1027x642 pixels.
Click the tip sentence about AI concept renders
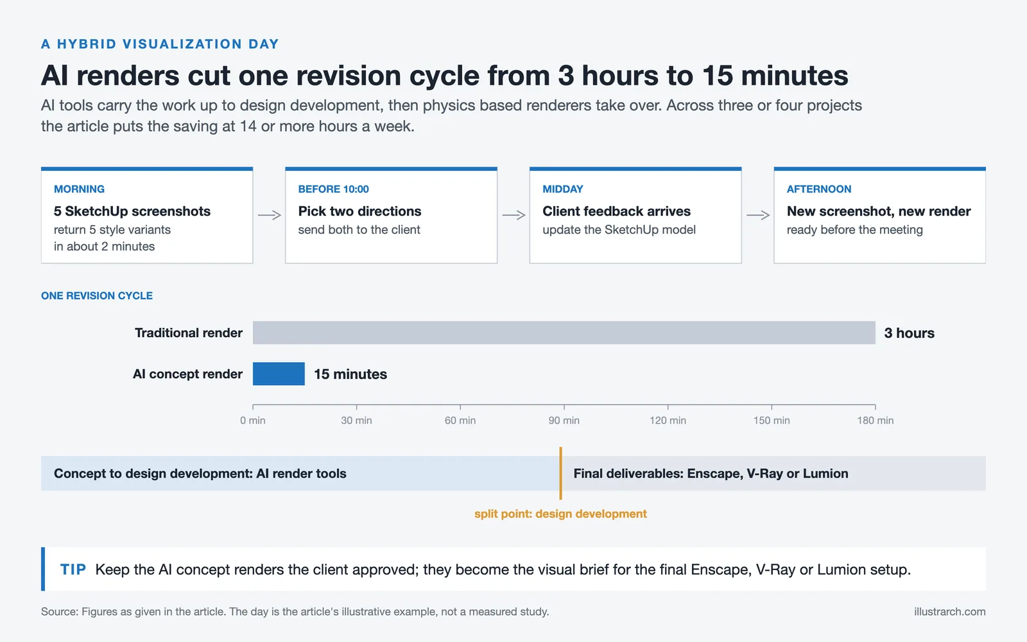[503, 569]
